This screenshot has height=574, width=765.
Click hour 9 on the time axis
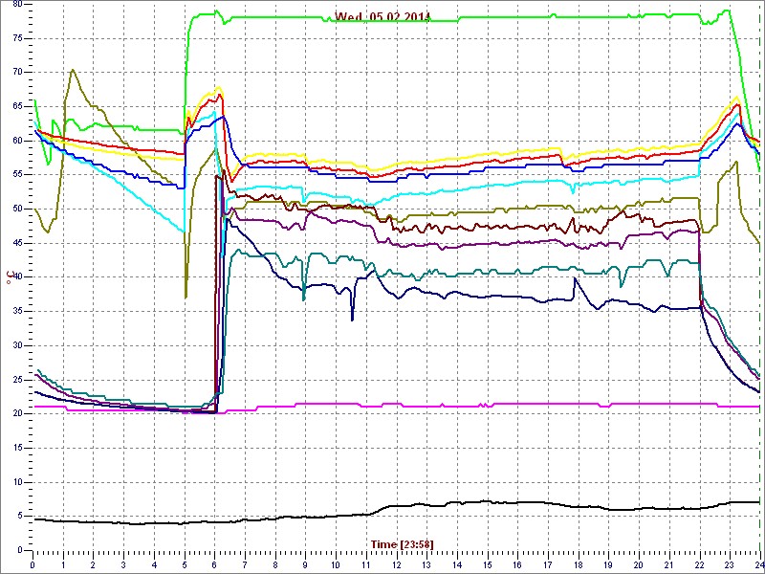click(x=306, y=564)
